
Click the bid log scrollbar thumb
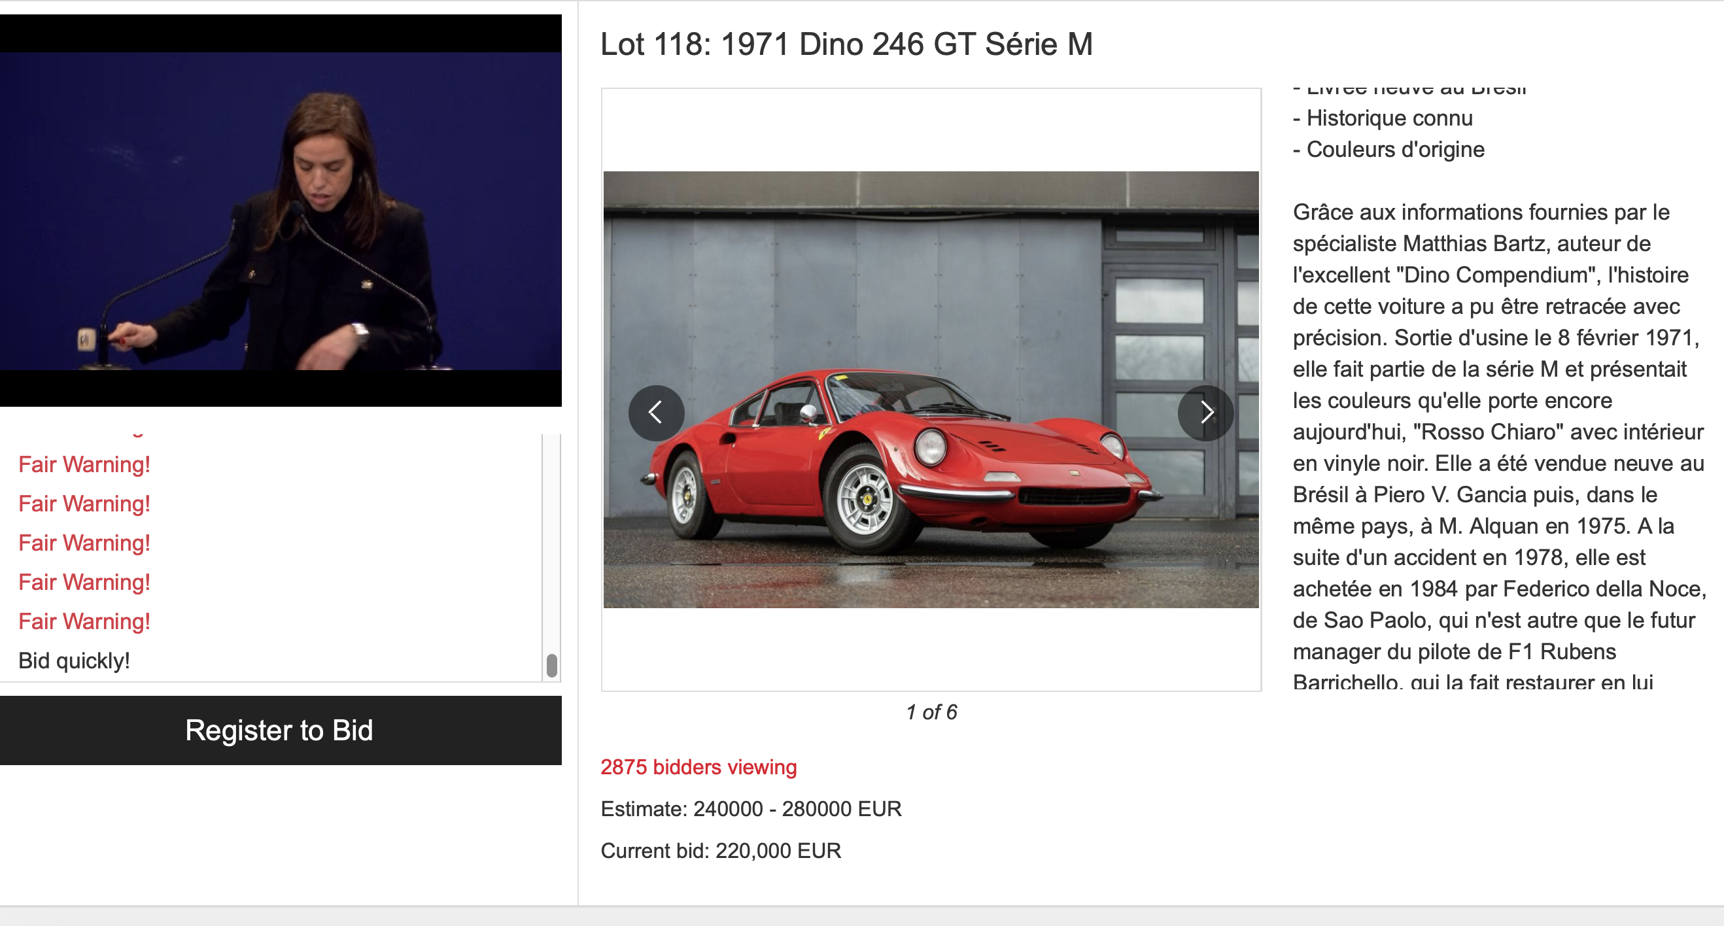[551, 665]
